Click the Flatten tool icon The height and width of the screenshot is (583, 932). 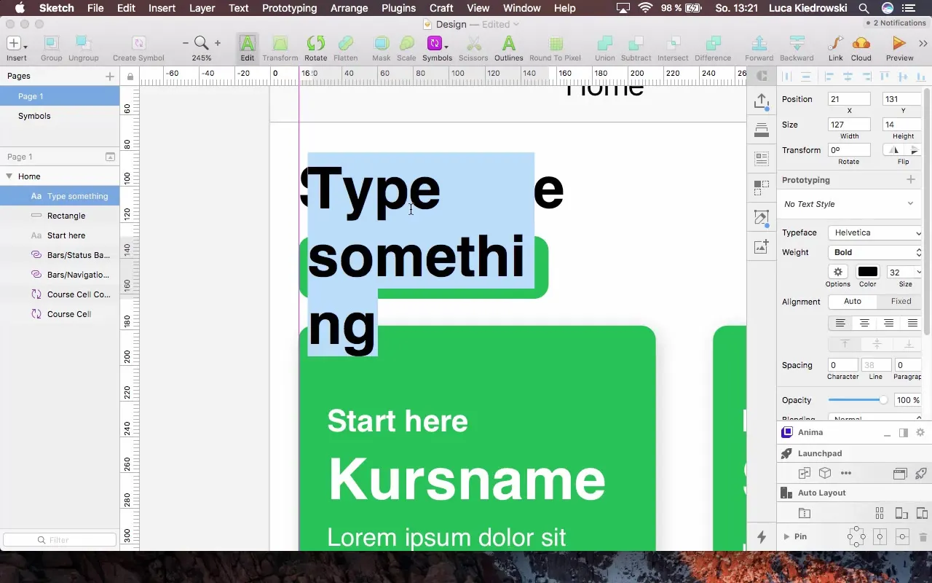coord(346,44)
